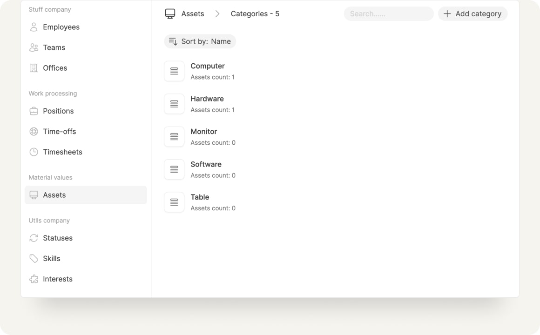Open the Employees section
The width and height of the screenshot is (540, 335).
[x=61, y=27]
